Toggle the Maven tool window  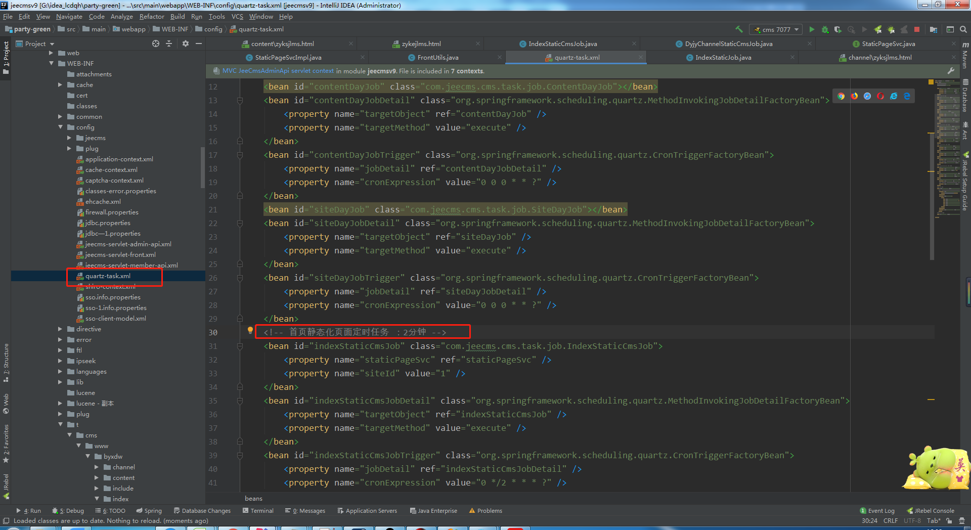965,56
